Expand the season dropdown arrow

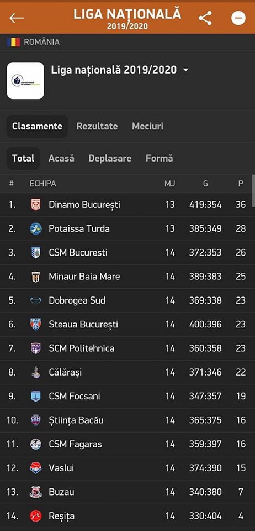click(x=185, y=70)
